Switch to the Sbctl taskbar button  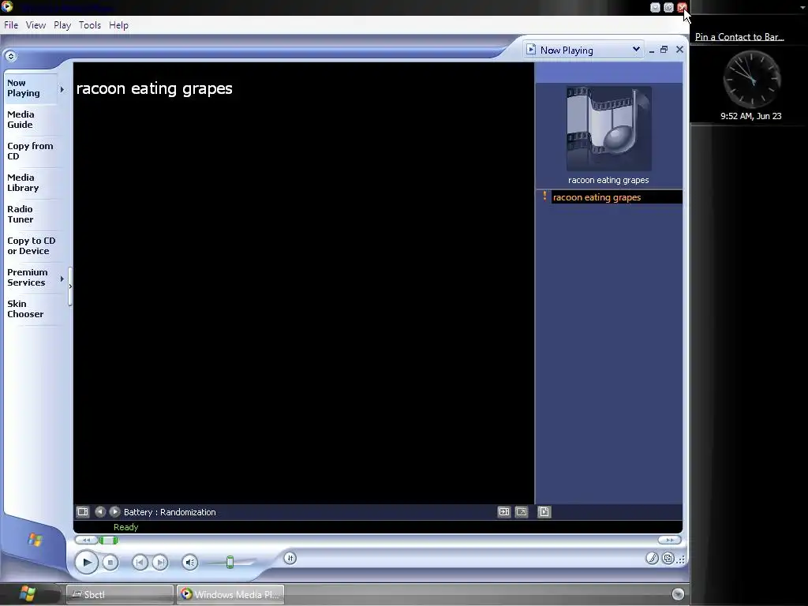[x=119, y=594]
